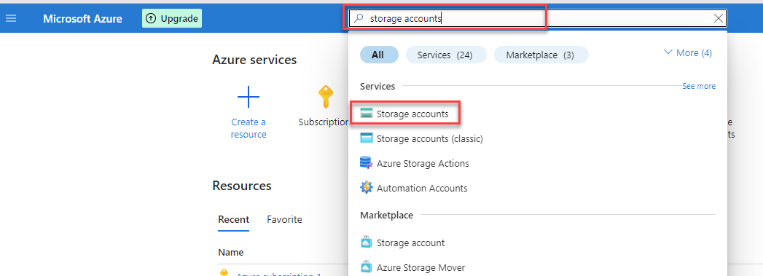Go to Microsoft Azure home

(x=83, y=18)
